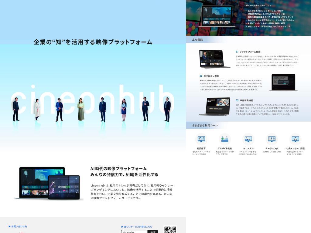Click the 社員教育 label
The width and height of the screenshot is (311, 233).
pyautogui.click(x=201, y=148)
